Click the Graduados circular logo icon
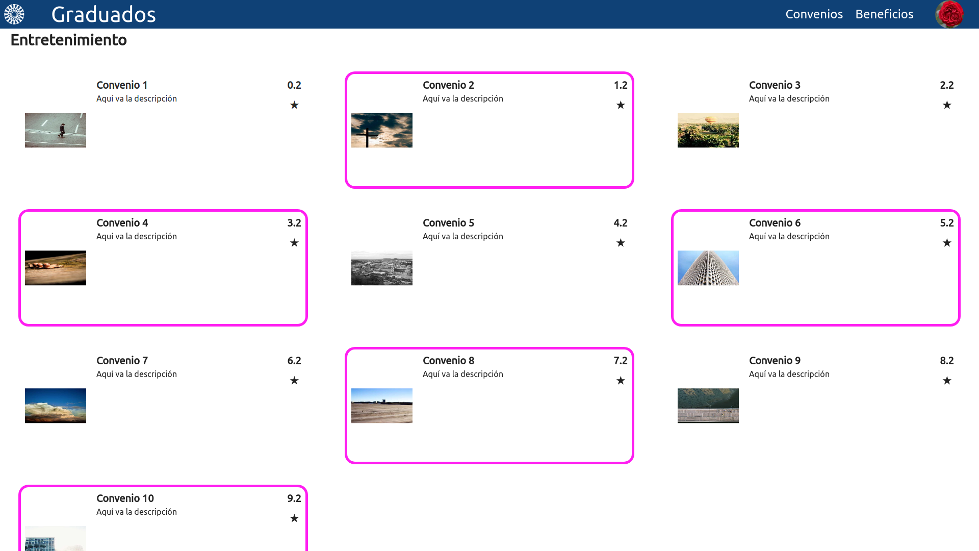 pyautogui.click(x=14, y=14)
